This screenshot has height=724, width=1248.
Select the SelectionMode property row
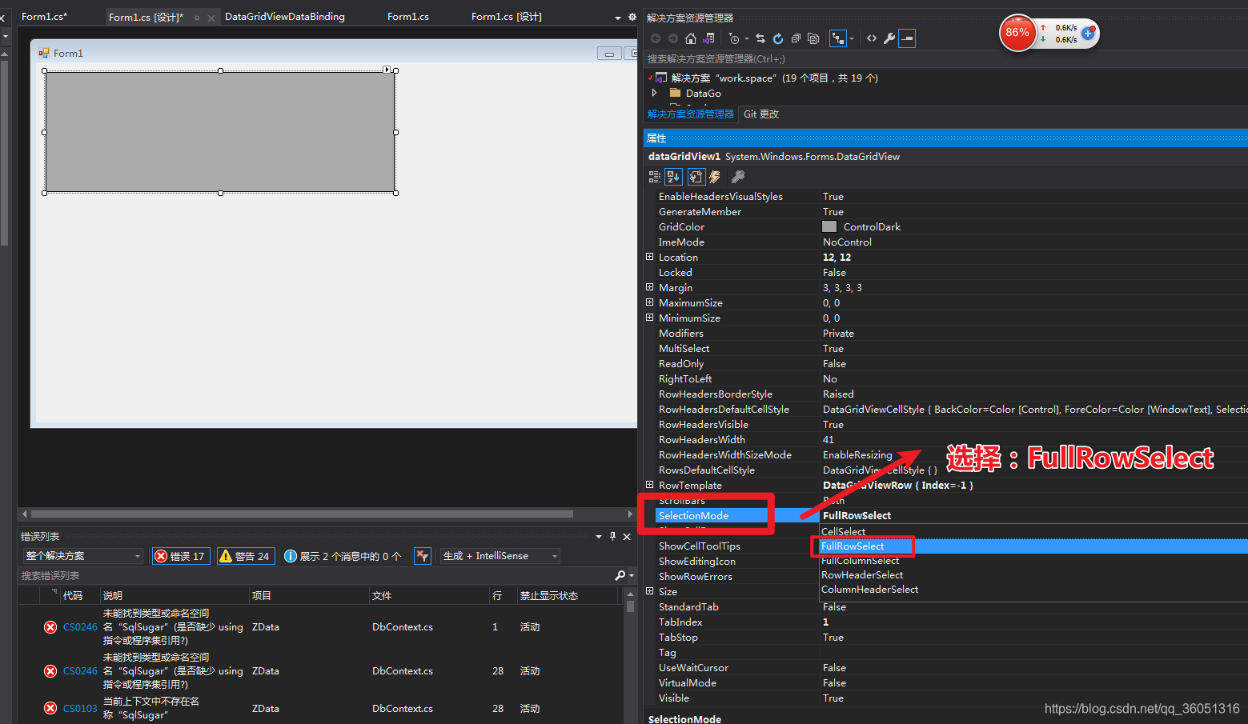[951, 515]
